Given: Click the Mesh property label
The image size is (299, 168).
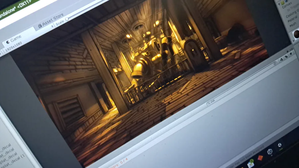Looking at the screenshot, I should [293, 25].
